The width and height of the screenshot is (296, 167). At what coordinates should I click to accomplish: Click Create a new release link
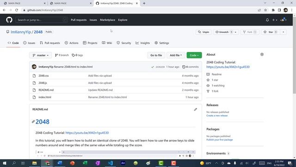[x=217, y=116]
